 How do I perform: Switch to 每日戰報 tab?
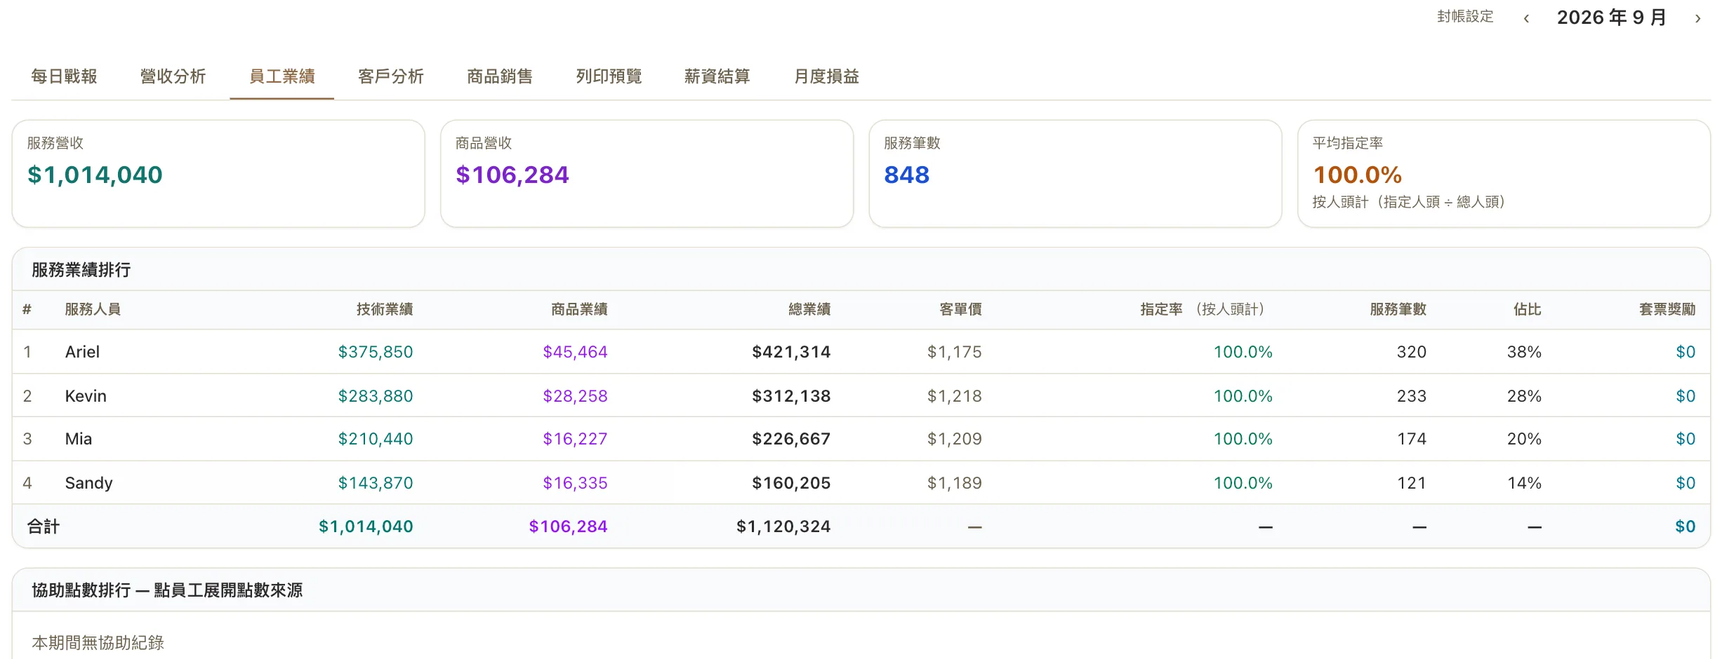[x=64, y=76]
